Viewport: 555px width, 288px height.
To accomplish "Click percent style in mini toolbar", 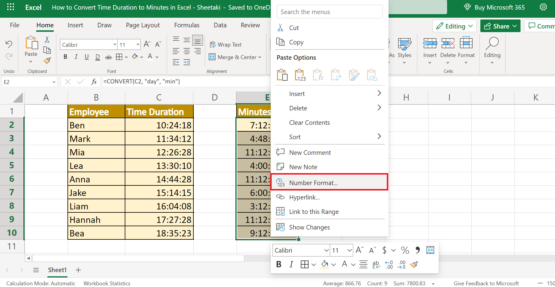I will [405, 250].
